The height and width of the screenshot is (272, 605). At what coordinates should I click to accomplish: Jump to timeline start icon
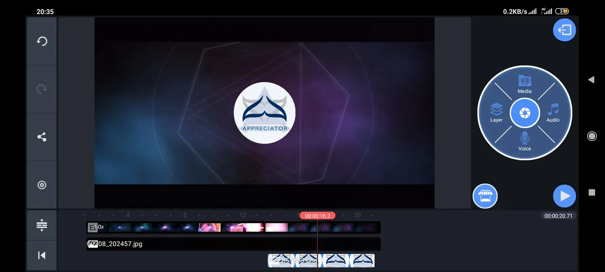click(x=42, y=255)
